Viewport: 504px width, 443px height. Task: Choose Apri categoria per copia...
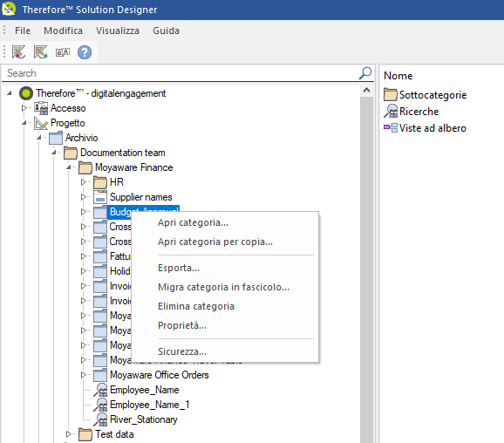[x=225, y=242]
